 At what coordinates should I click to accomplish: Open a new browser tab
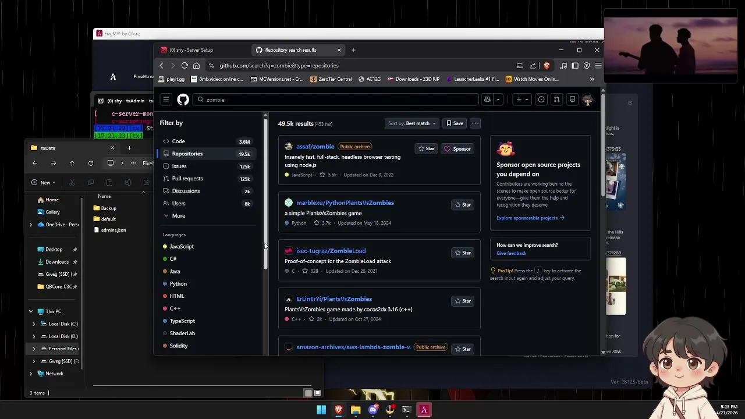353,50
